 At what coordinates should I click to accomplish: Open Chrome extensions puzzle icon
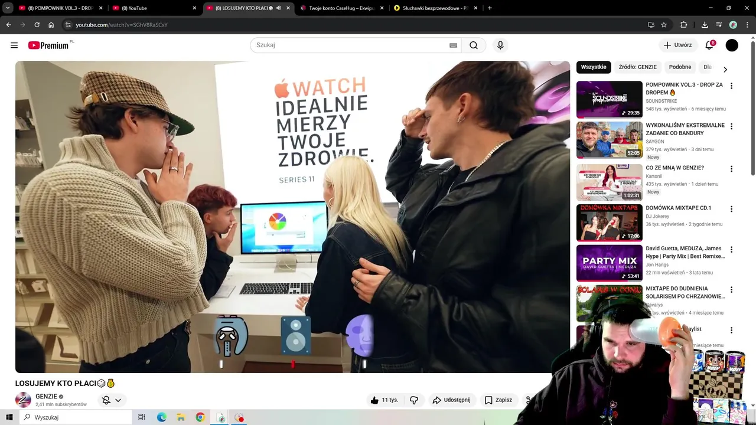click(x=684, y=25)
